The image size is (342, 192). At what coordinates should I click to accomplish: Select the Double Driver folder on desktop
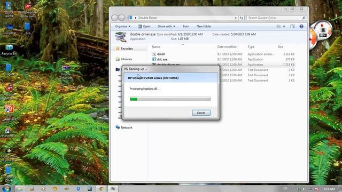9,174
